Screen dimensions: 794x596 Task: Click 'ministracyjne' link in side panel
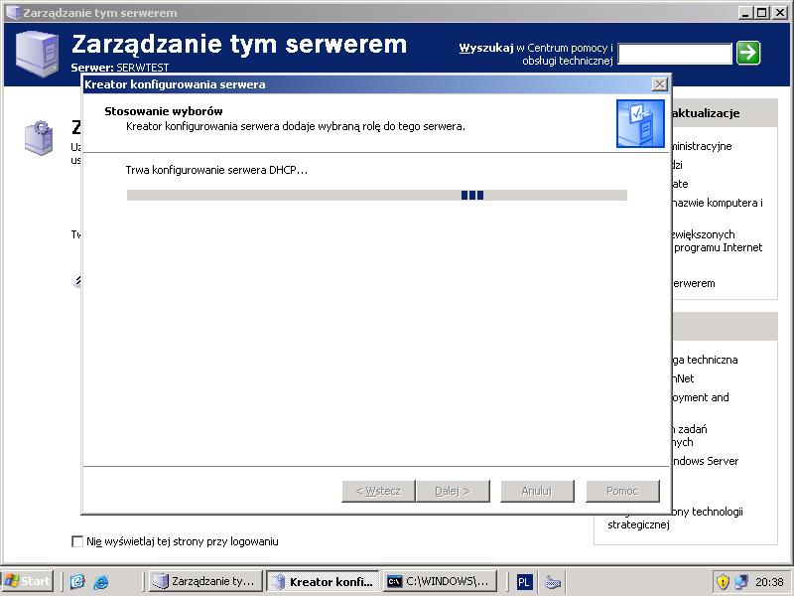coord(702,146)
